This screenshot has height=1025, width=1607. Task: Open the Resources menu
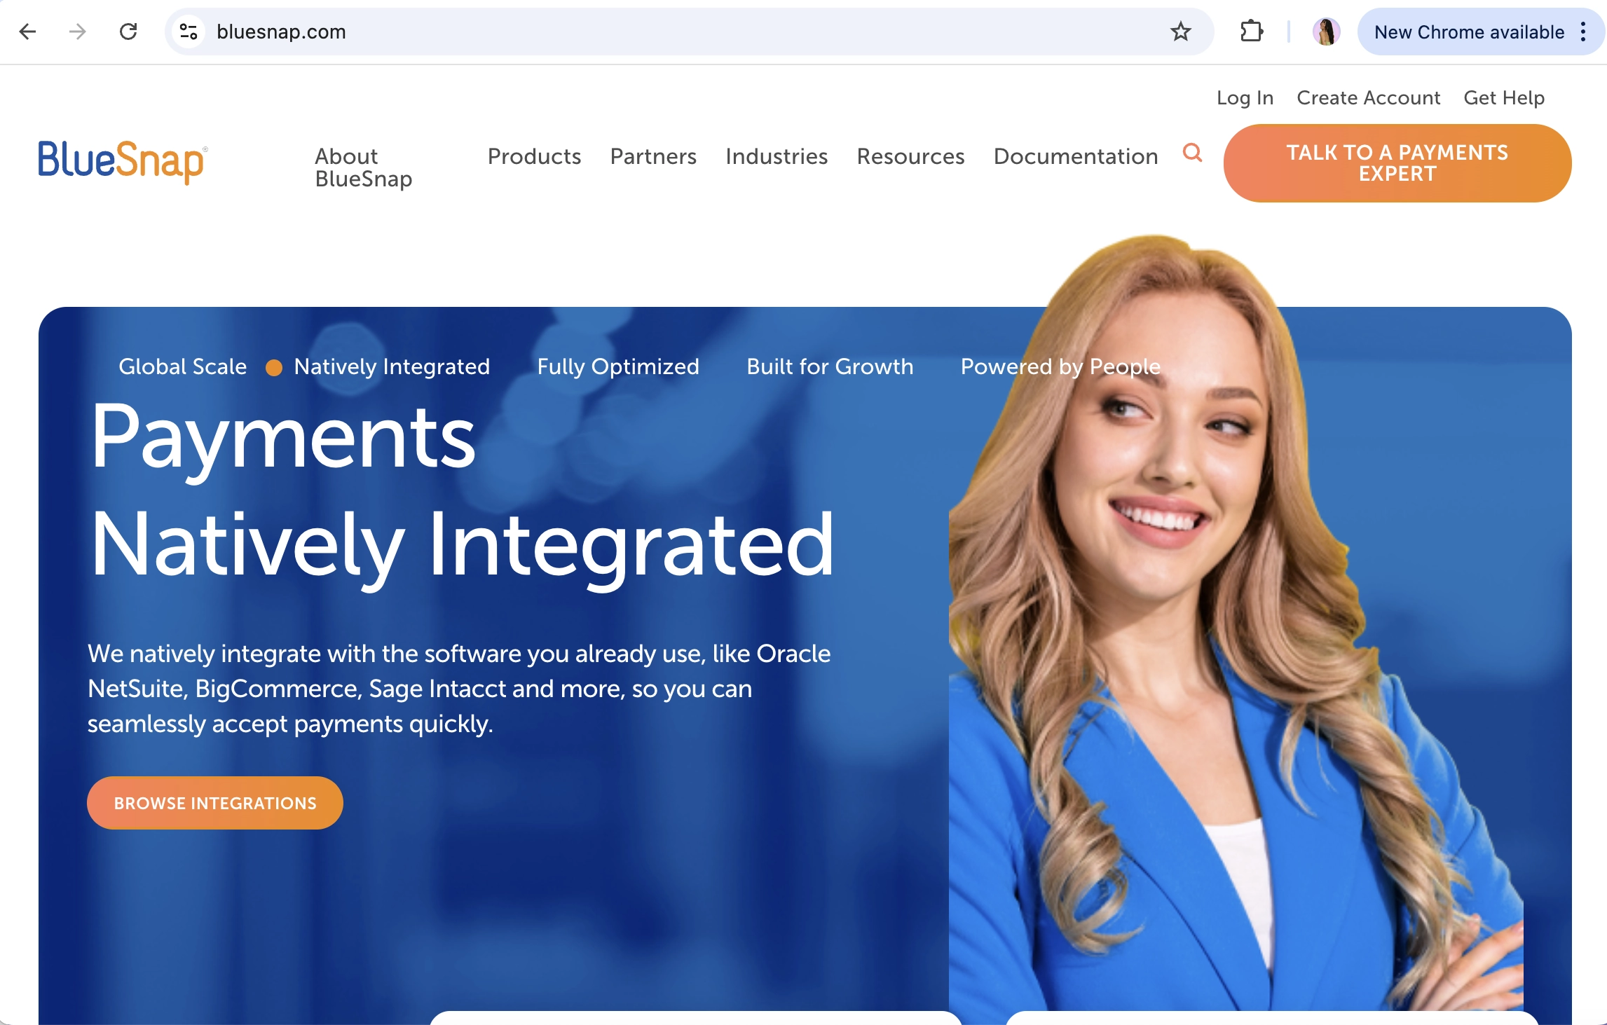click(910, 156)
